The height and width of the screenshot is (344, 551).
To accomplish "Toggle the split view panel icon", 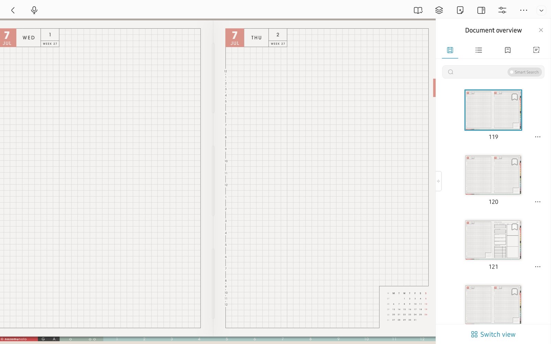I will click(481, 10).
